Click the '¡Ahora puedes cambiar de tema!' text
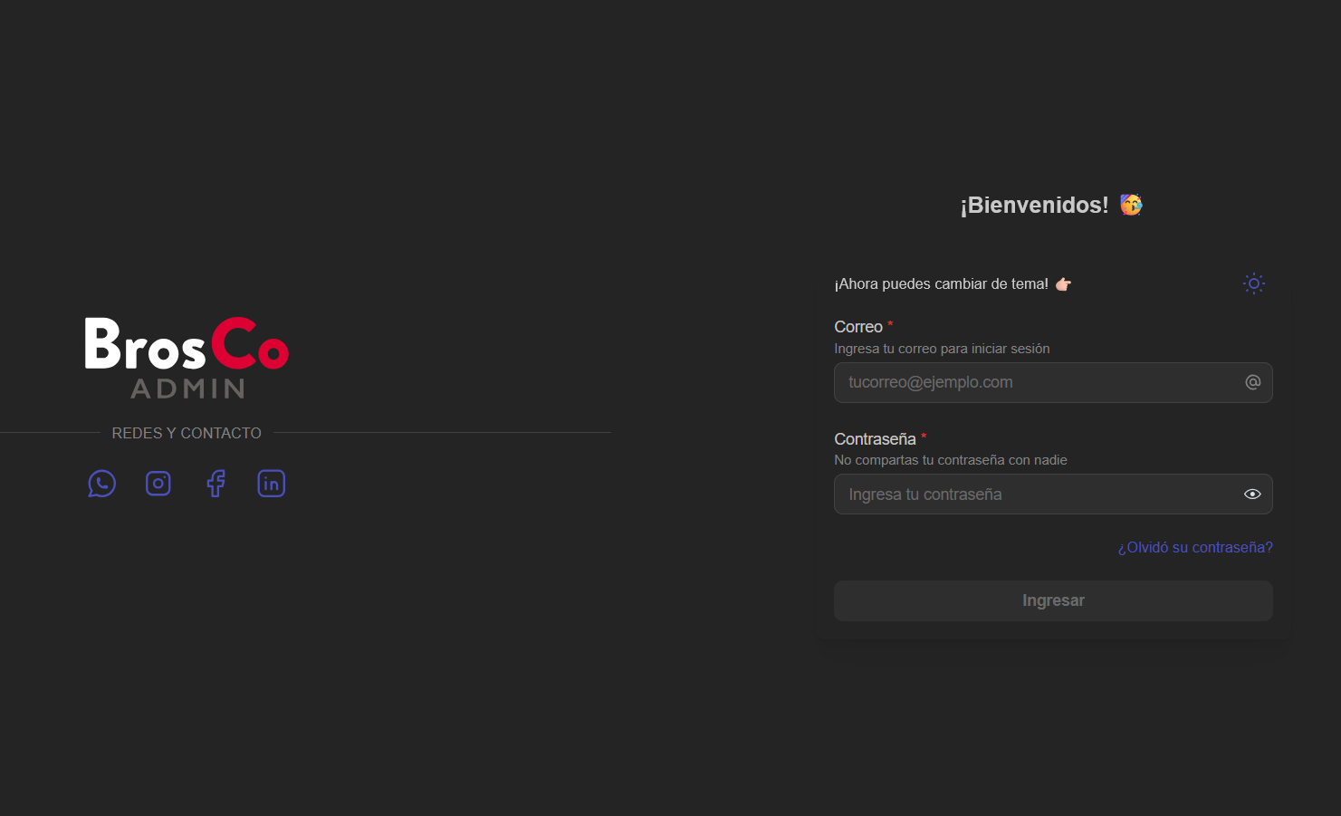 942,284
